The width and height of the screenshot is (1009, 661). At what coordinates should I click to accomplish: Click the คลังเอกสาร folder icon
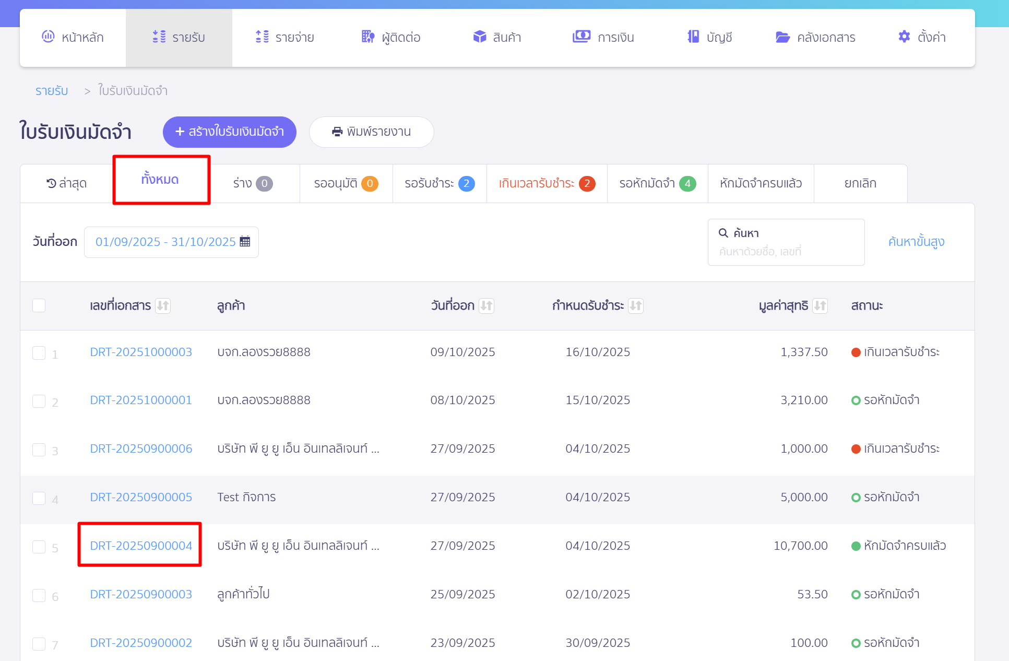click(782, 37)
